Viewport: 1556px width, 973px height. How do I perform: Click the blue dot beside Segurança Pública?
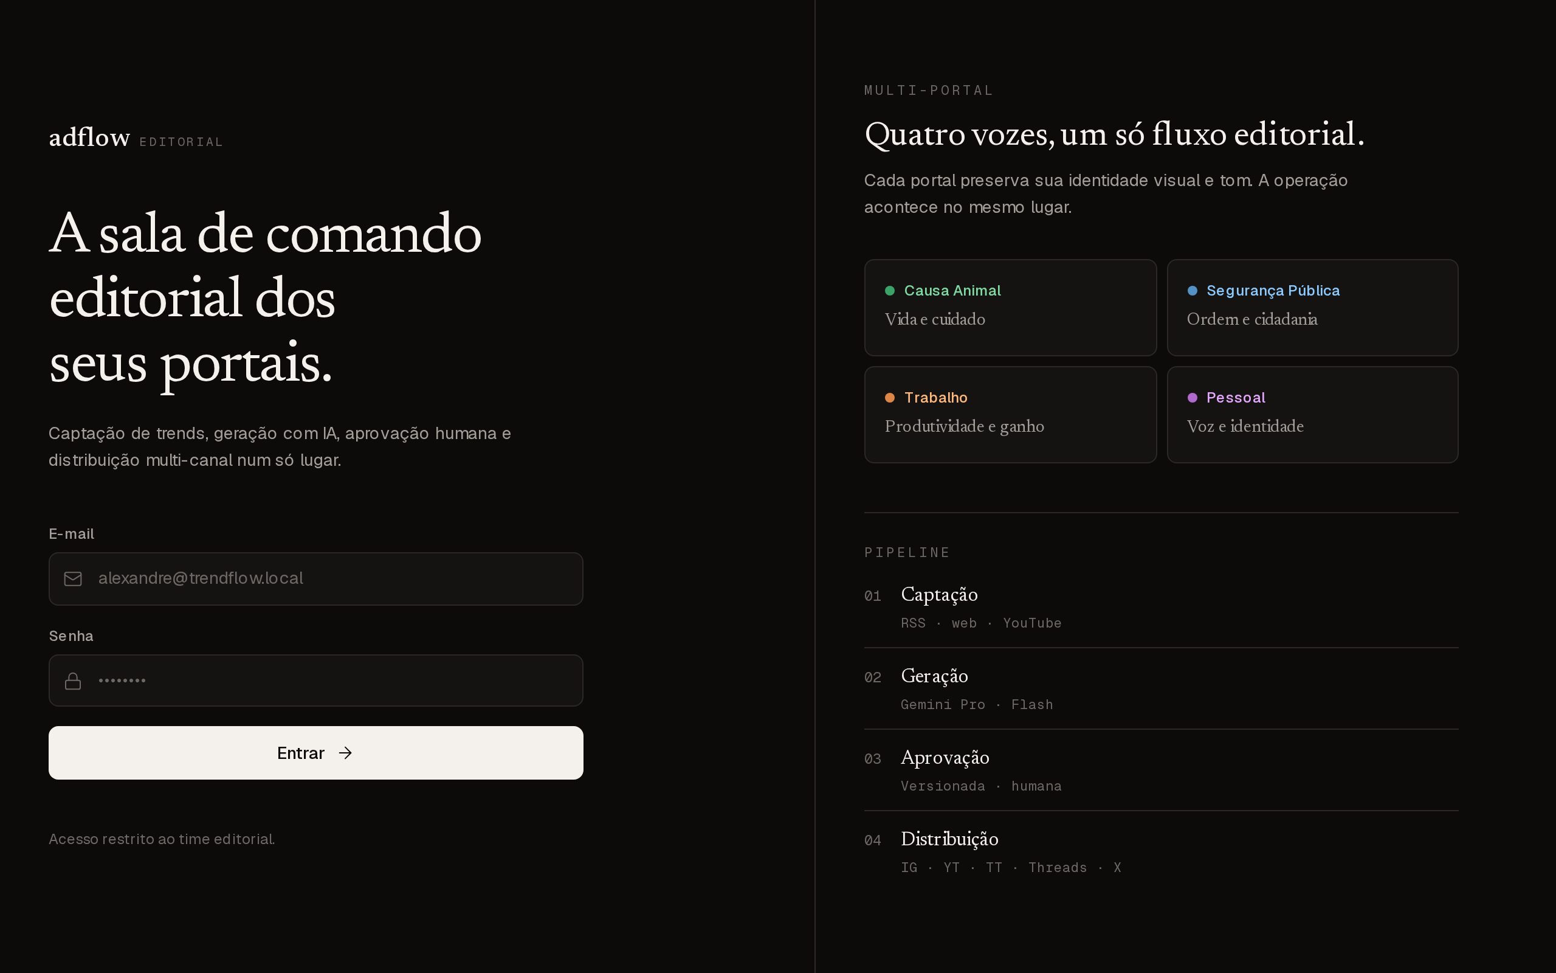pos(1192,291)
